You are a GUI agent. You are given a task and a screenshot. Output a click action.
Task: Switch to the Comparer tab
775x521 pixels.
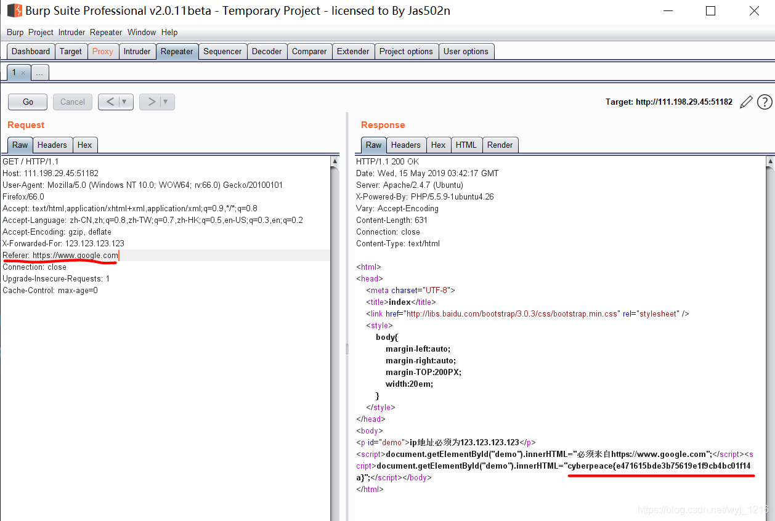pos(309,52)
